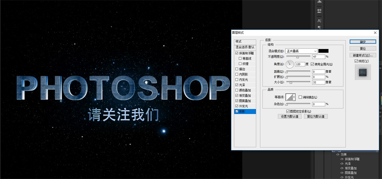Click the 确定 button
The height and width of the screenshot is (179, 382).
[x=363, y=42]
